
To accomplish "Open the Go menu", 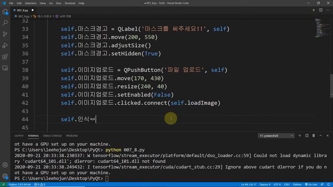I will pos(51,3).
